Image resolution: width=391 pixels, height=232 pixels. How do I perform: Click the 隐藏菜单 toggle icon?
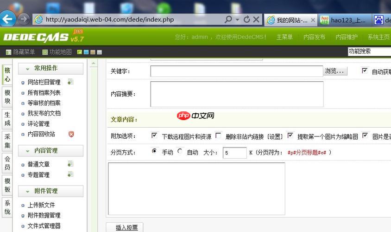(x=8, y=52)
